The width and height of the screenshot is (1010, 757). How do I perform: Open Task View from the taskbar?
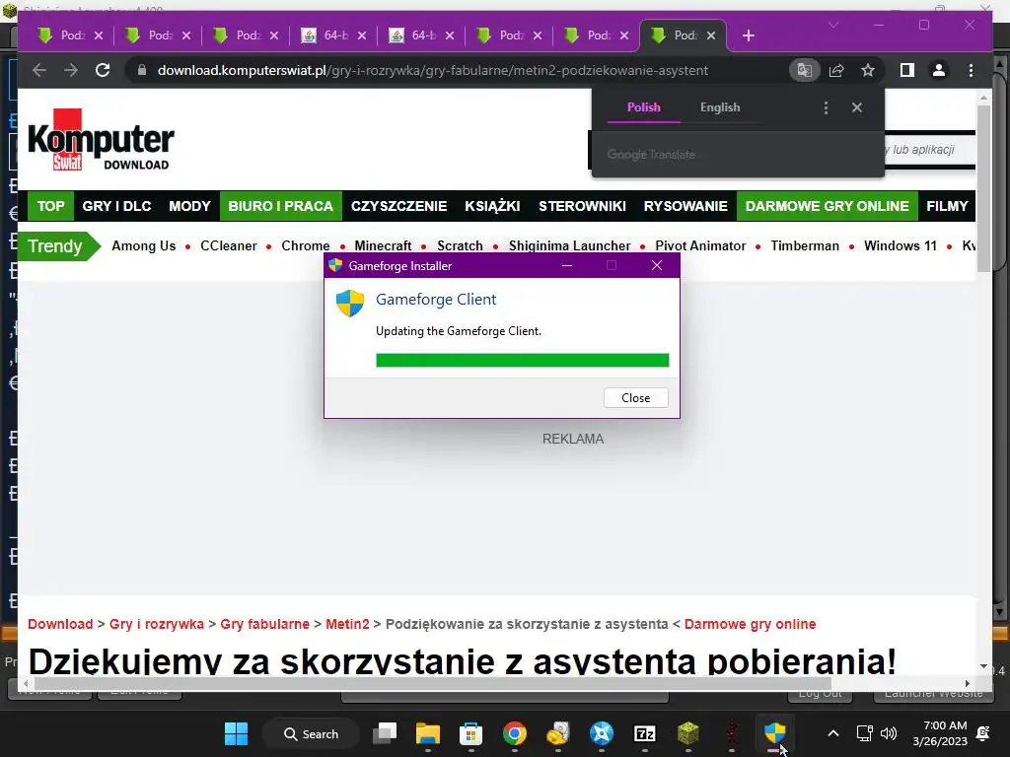coord(385,733)
